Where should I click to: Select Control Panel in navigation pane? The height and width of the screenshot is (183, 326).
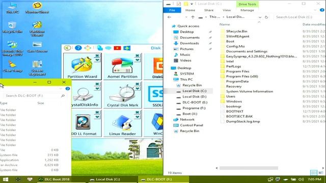192,126
